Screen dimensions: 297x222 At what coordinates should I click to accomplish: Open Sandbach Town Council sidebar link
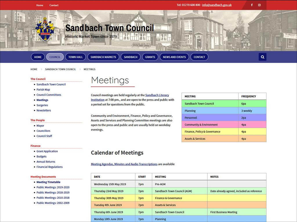coord(51,84)
